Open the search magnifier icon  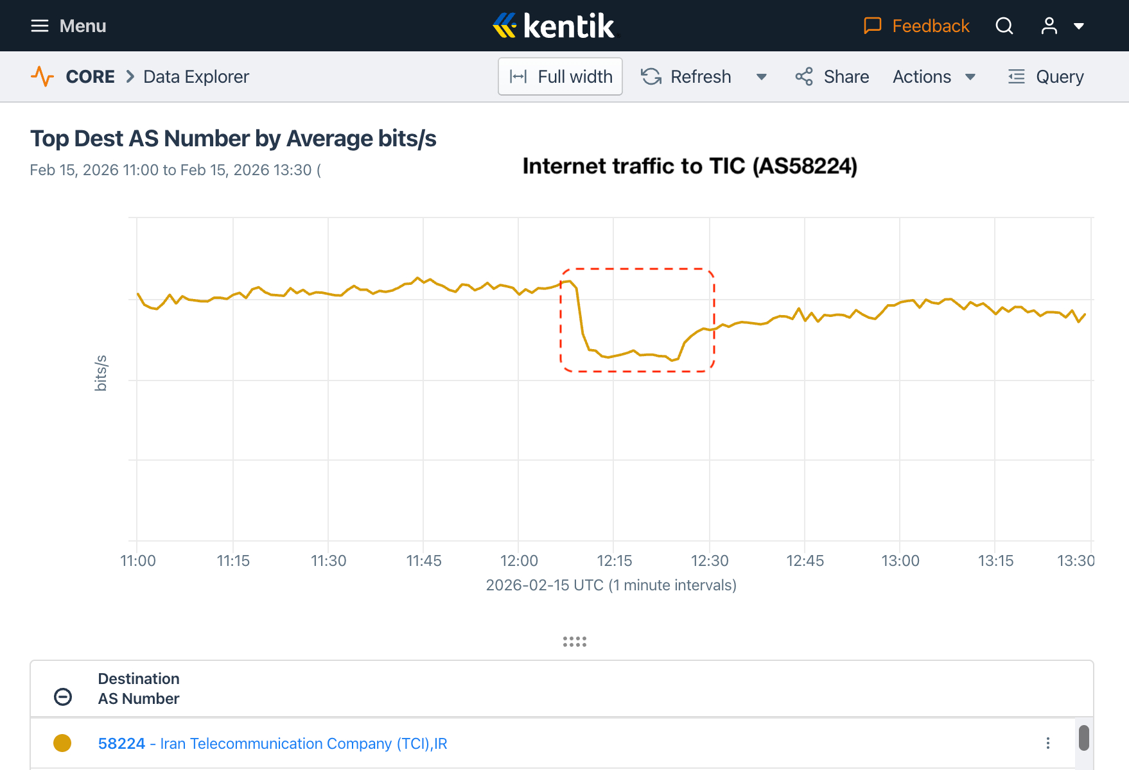pos(1004,26)
